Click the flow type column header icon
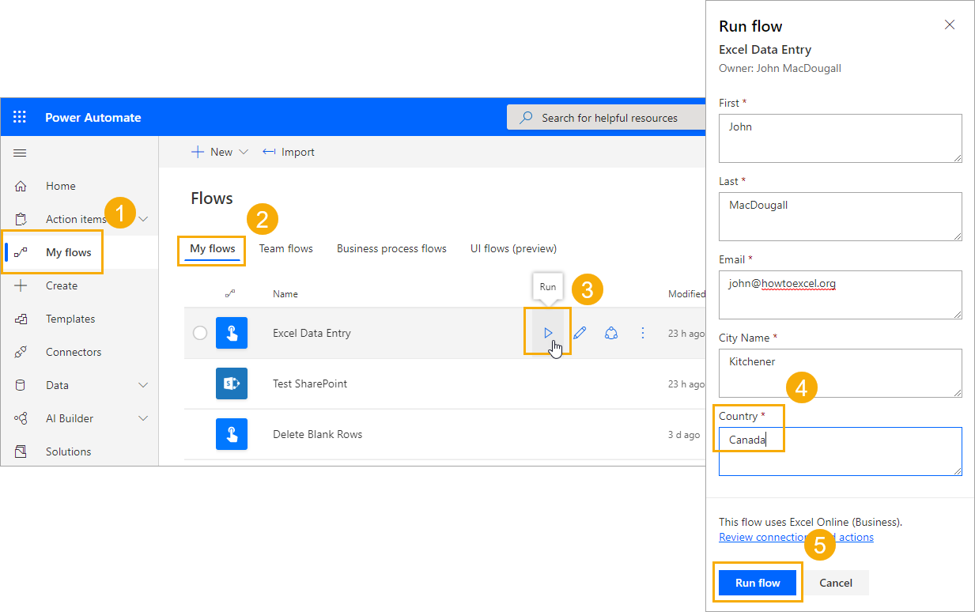975x612 pixels. [230, 293]
